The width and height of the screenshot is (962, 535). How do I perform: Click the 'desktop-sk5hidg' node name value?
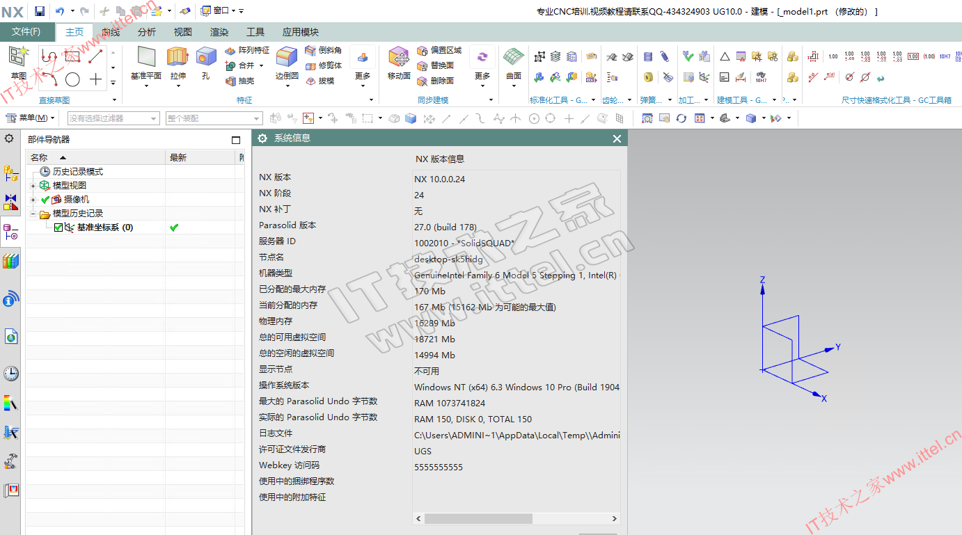[x=448, y=259]
